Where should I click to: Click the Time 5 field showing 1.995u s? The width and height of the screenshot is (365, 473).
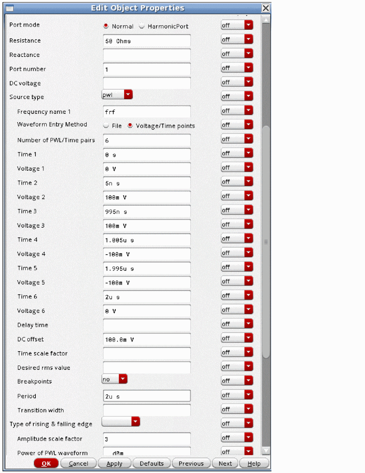click(147, 268)
